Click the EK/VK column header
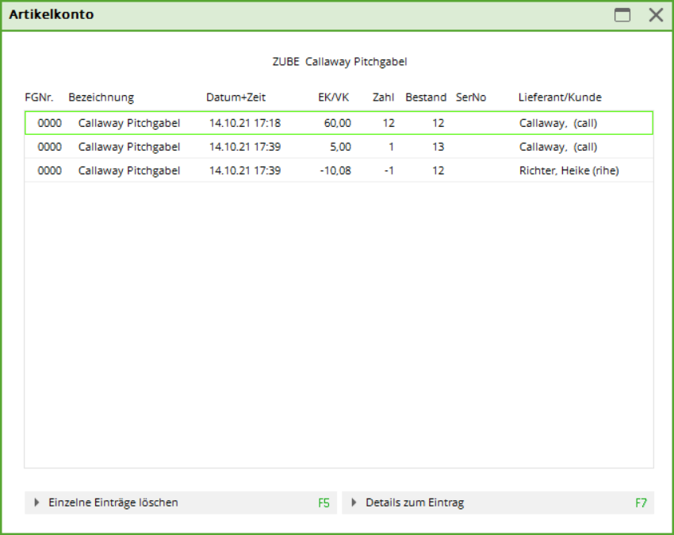The width and height of the screenshot is (674, 535). (333, 97)
